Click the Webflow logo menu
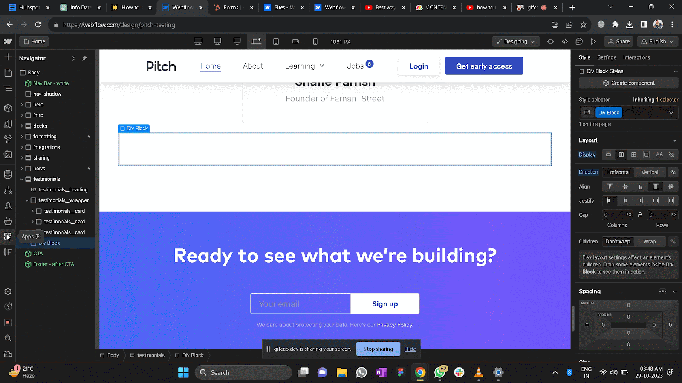 click(8, 41)
